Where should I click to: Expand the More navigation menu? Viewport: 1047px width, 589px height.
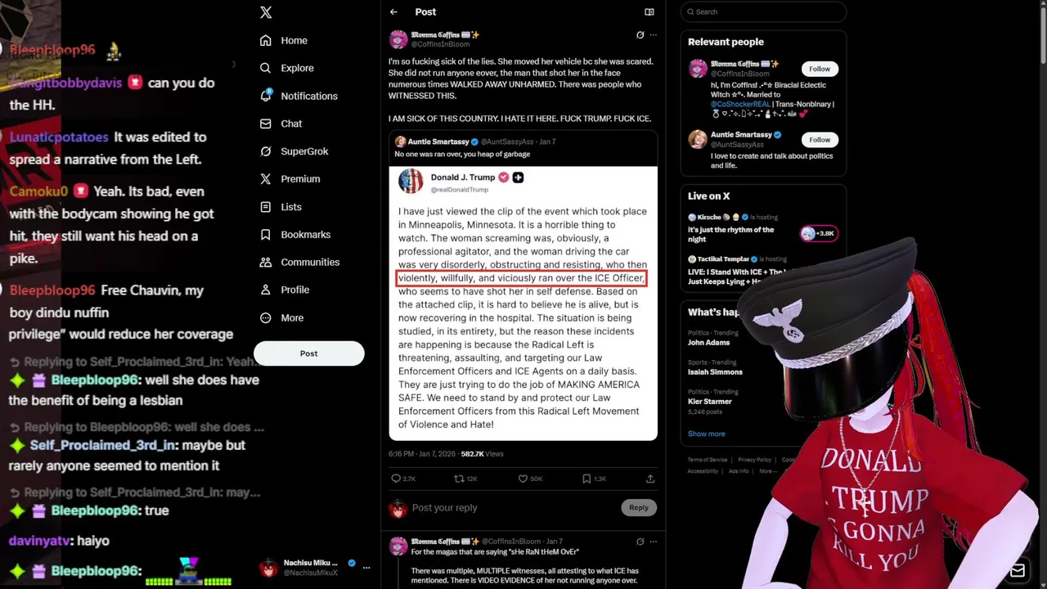point(281,317)
